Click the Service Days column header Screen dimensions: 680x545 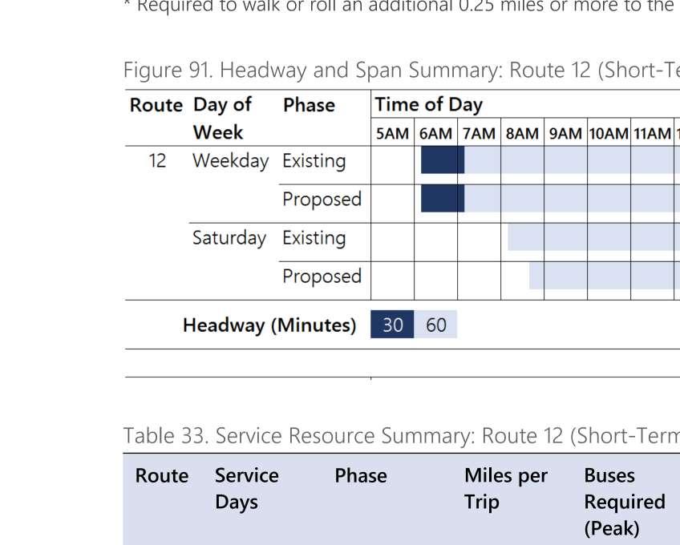[x=247, y=489]
